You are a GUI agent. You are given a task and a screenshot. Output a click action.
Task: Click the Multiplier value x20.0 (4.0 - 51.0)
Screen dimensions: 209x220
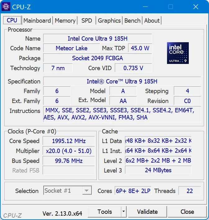click(69, 150)
